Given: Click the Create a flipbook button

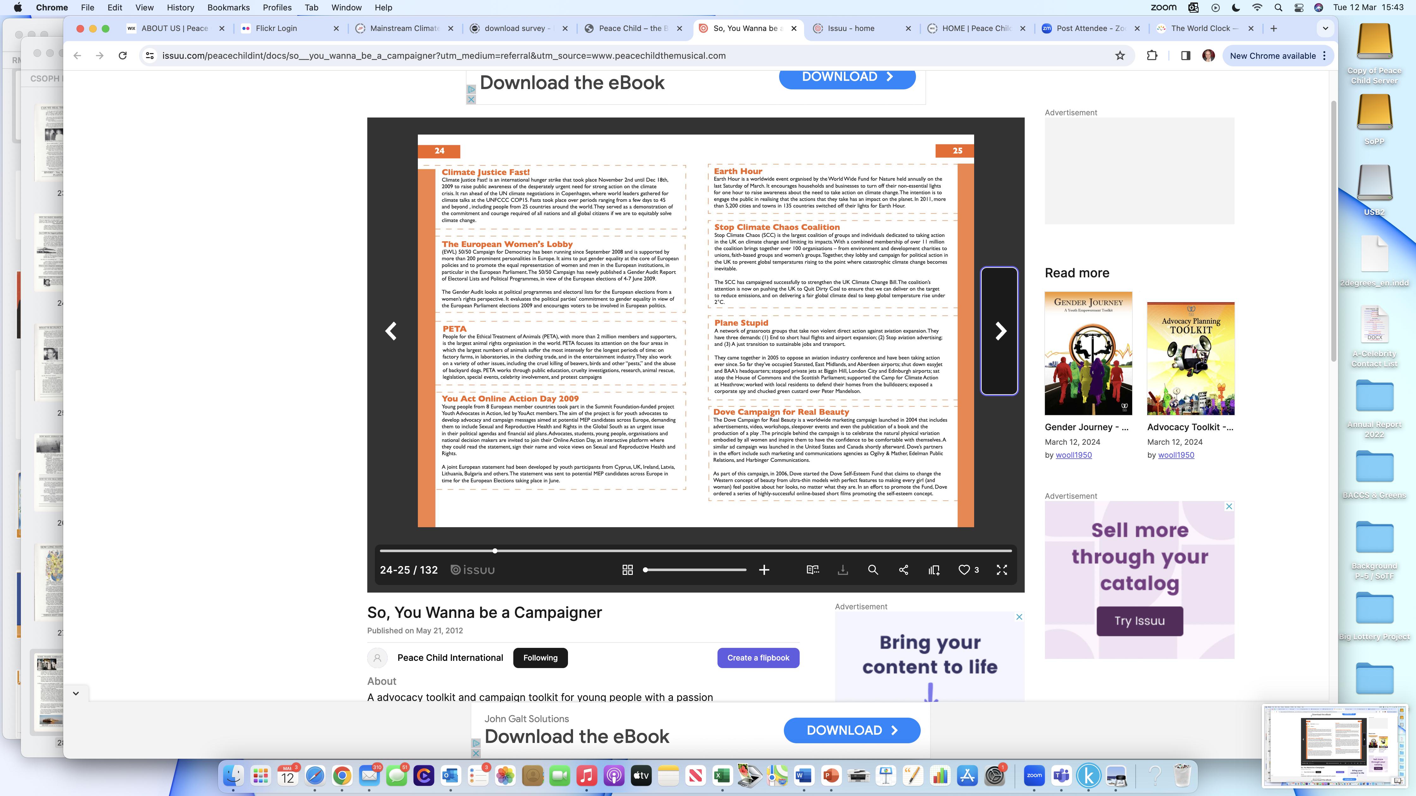Looking at the screenshot, I should 758,658.
